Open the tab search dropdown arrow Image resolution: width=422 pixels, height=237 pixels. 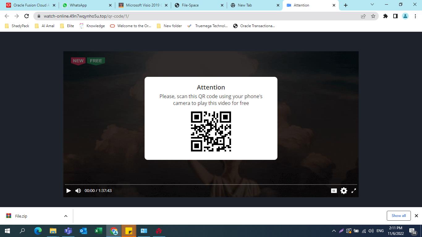coord(372,5)
